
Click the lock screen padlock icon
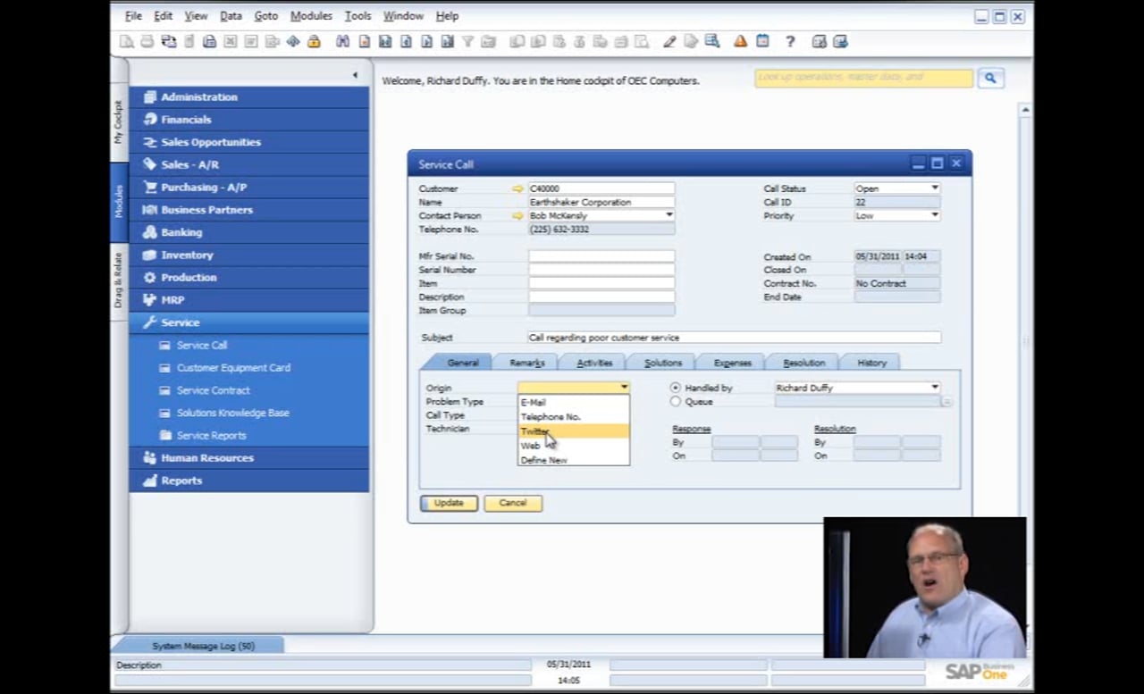(315, 42)
